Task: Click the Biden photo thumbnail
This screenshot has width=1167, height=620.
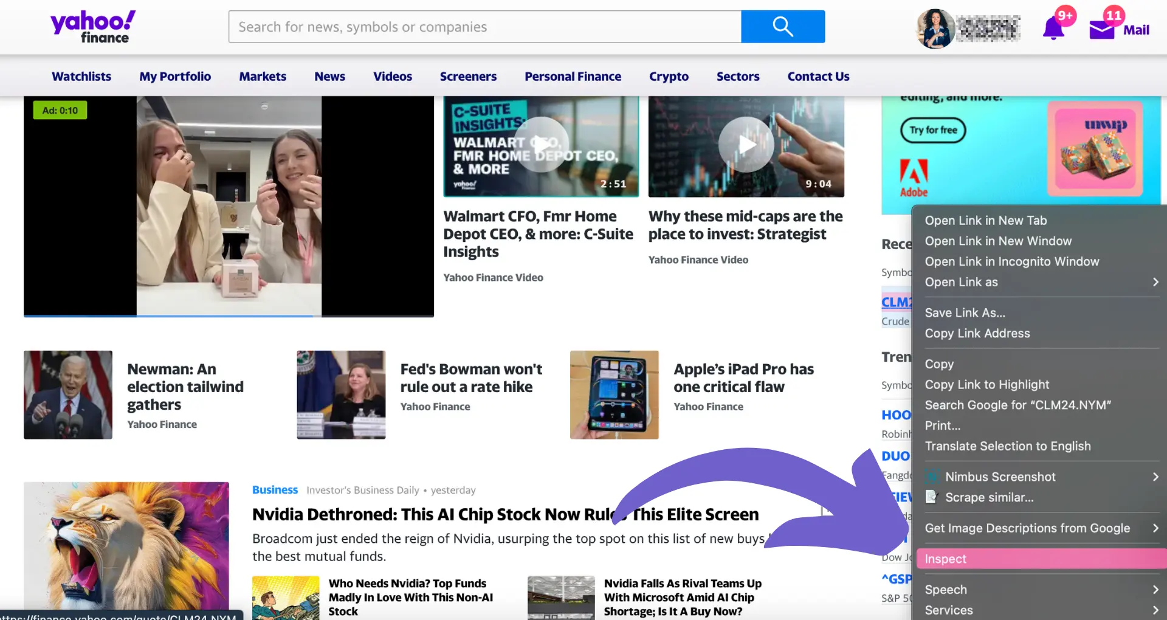Action: coord(68,394)
